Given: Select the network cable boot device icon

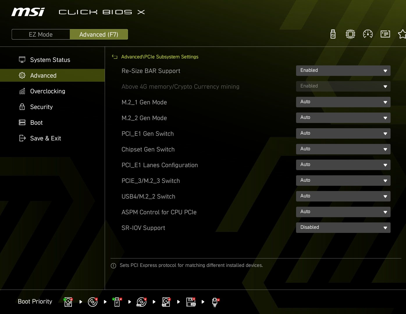Looking at the screenshot, I should pyautogui.click(x=215, y=302).
